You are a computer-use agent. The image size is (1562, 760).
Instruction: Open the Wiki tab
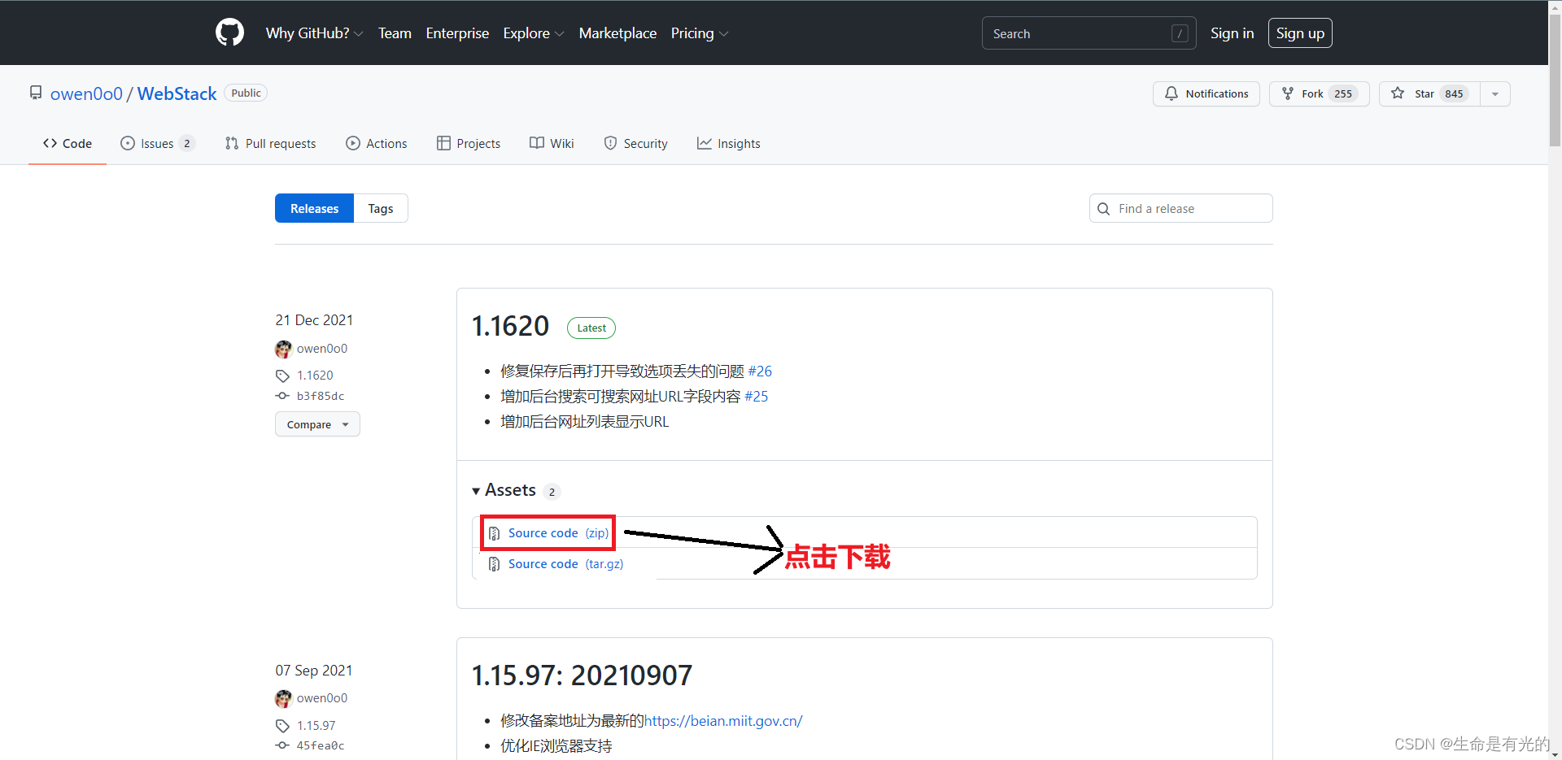coord(552,143)
